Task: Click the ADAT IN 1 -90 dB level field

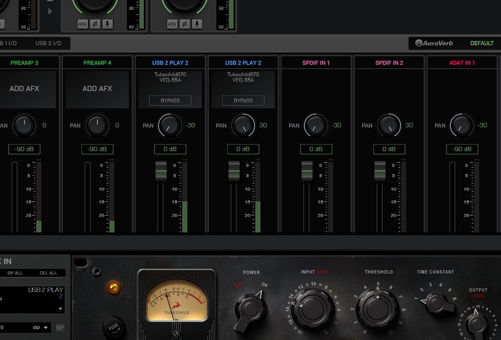Action: coord(462,149)
